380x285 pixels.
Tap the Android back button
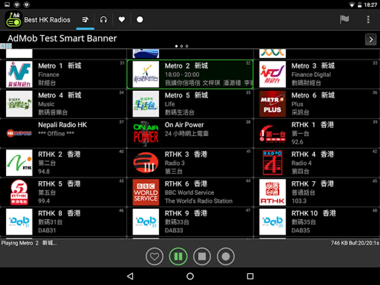pos(130,276)
